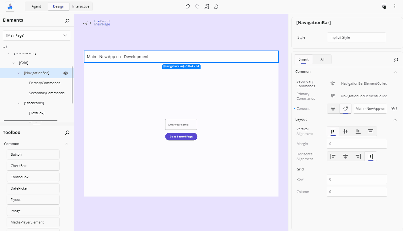Viewport: 403px width, 231px height.
Task: Click the Undo icon in the top toolbar
Action: point(187,6)
